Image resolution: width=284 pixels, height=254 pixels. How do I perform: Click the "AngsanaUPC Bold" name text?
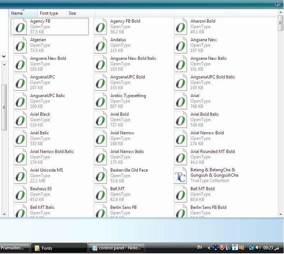point(128,77)
